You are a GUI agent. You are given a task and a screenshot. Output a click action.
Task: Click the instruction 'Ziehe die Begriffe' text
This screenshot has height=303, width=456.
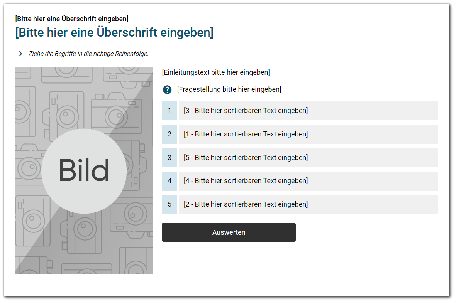(x=88, y=54)
